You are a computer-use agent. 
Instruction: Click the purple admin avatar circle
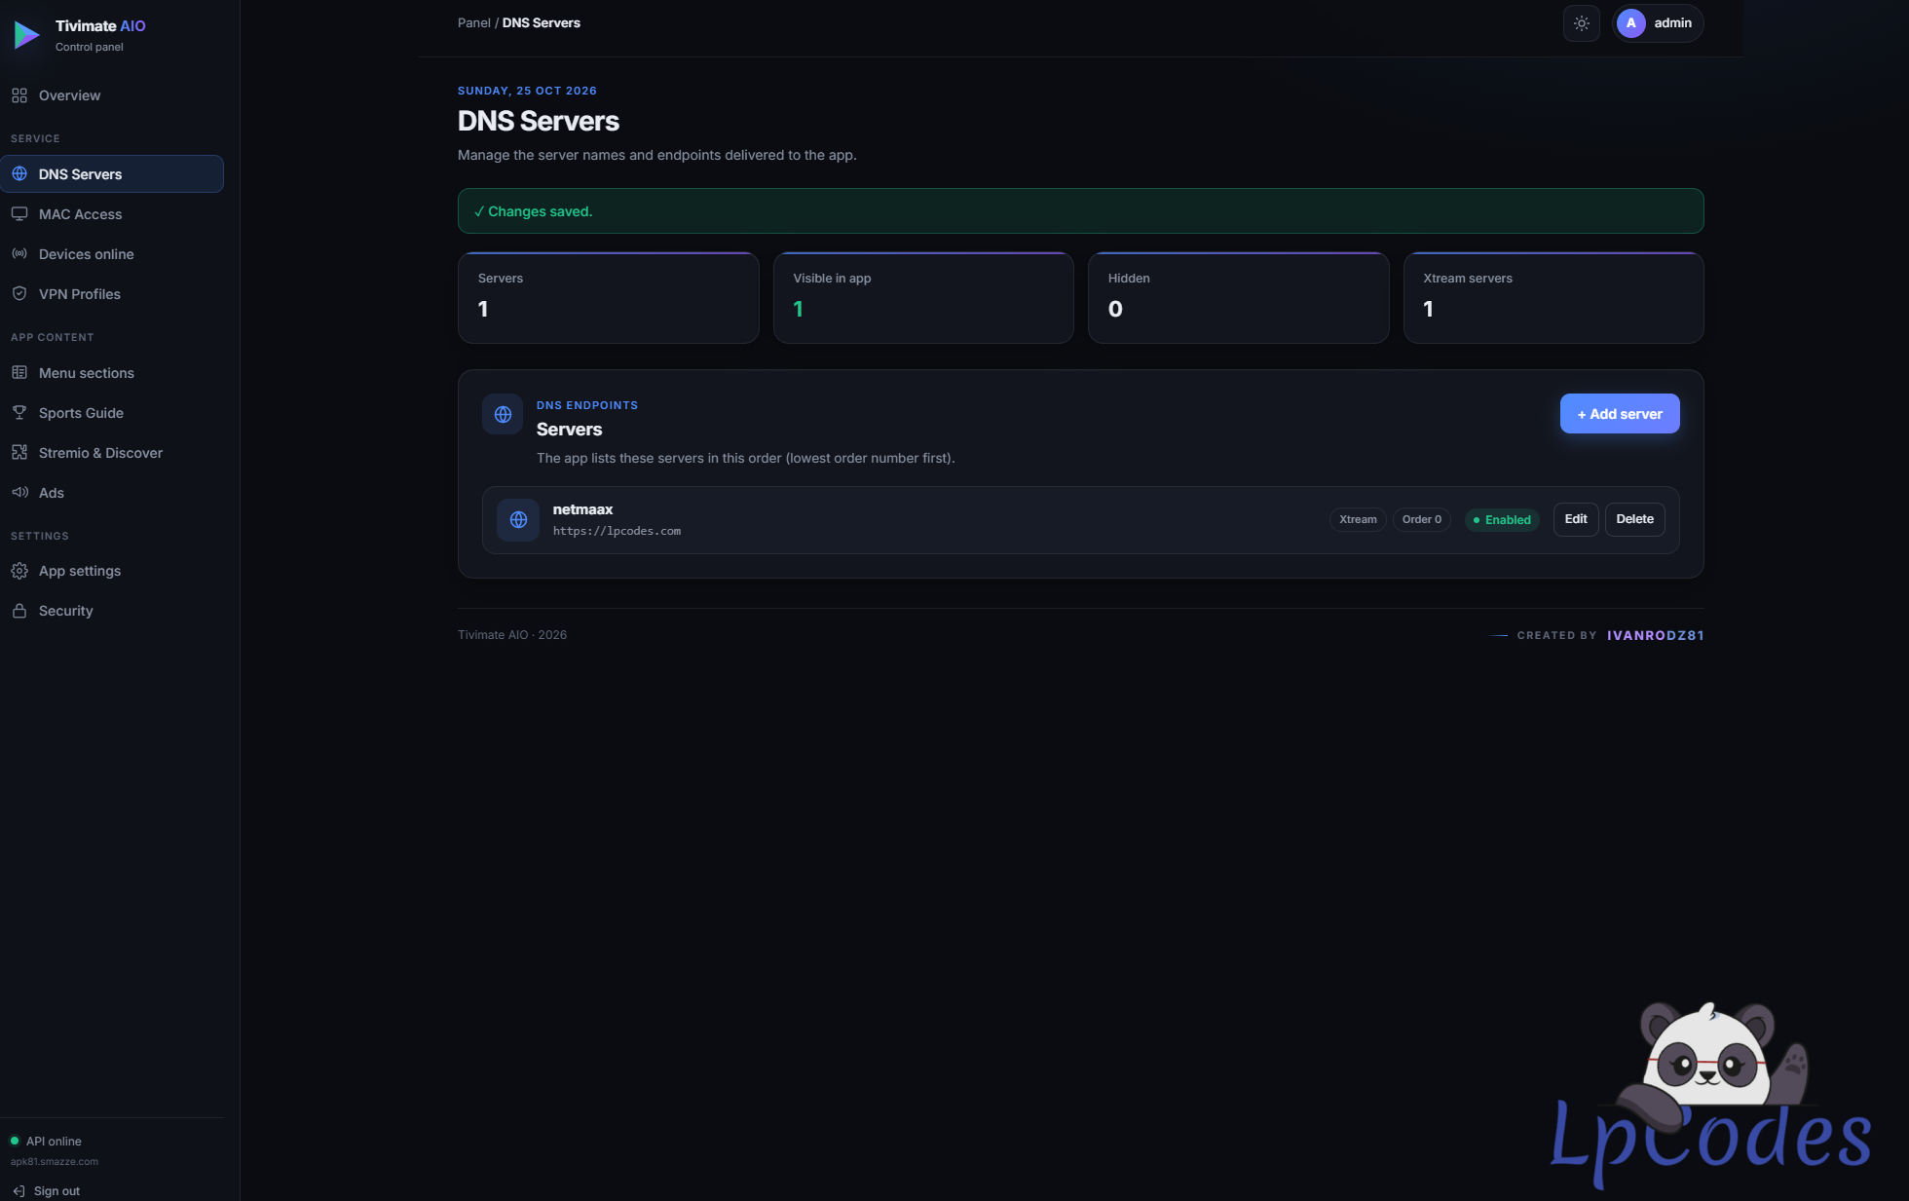tap(1631, 23)
